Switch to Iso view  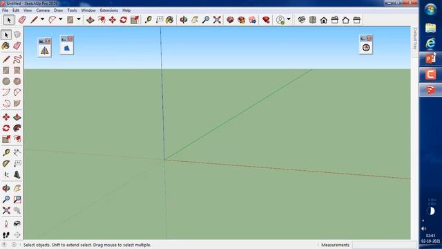tap(301, 20)
